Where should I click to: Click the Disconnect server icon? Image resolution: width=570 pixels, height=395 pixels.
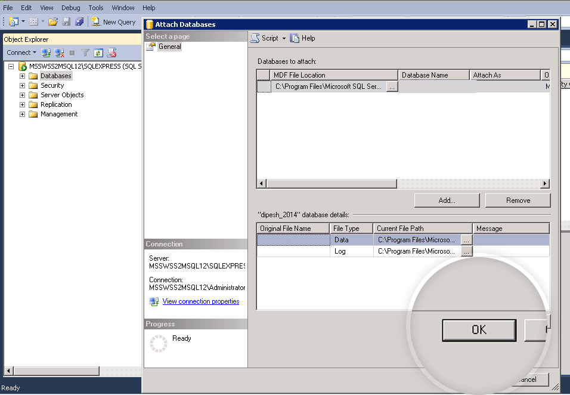[59, 53]
